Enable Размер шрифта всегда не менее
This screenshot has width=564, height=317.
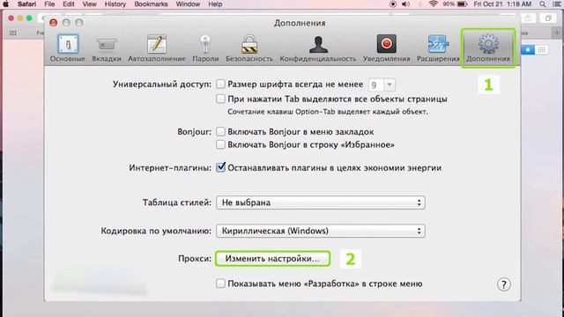220,85
